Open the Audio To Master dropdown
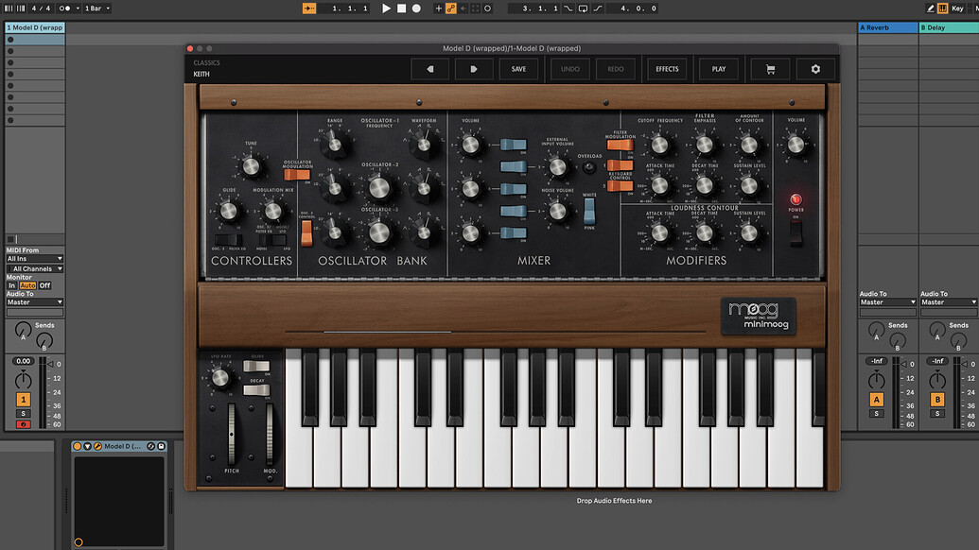The image size is (979, 550). [x=35, y=302]
